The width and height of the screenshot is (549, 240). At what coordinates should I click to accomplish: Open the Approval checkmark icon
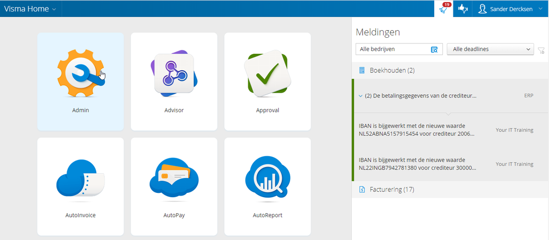point(267,73)
